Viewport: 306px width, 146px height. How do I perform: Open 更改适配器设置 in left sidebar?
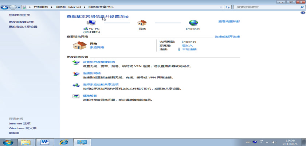point(21,22)
